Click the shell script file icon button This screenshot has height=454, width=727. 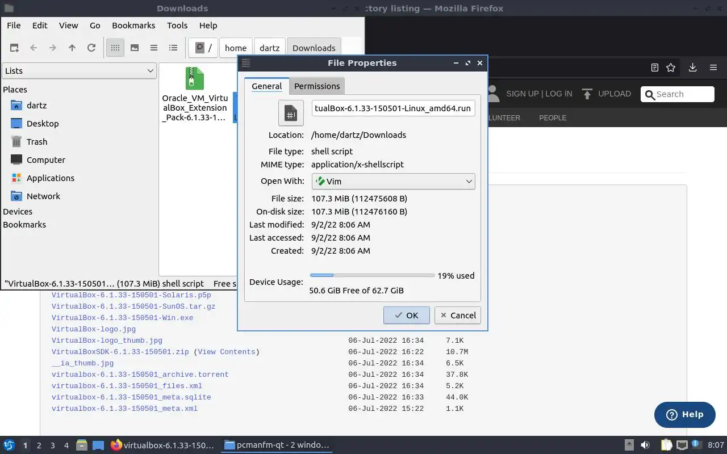(291, 113)
